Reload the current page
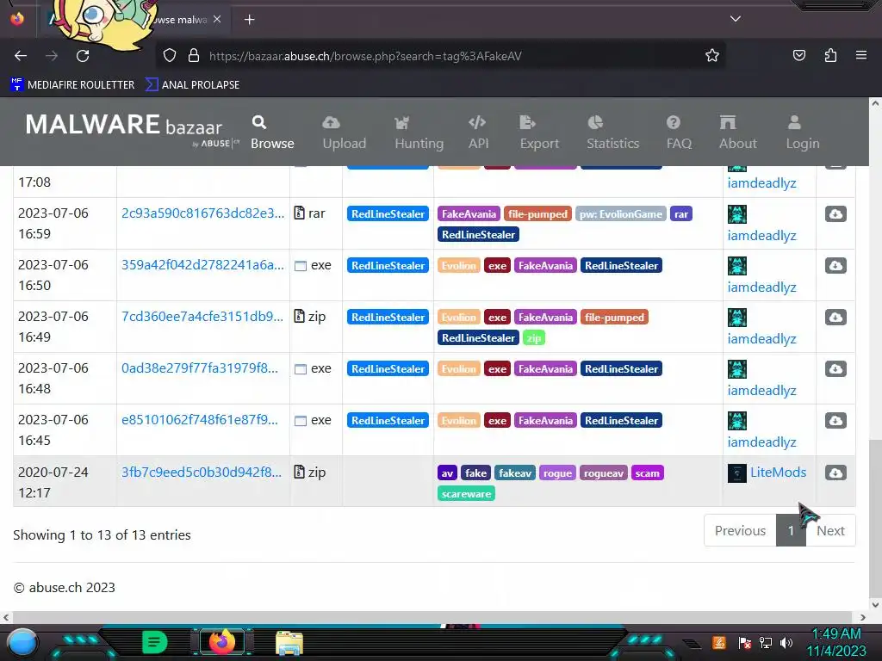Viewport: 882px width, 661px height. pos(83,56)
